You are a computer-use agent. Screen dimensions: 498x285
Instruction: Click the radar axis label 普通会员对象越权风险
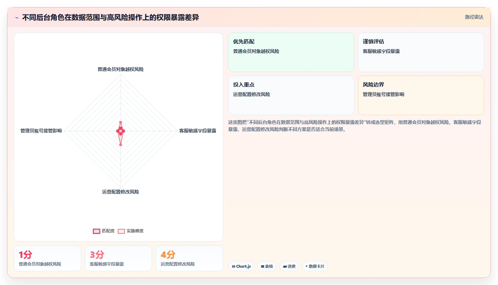[121, 69]
